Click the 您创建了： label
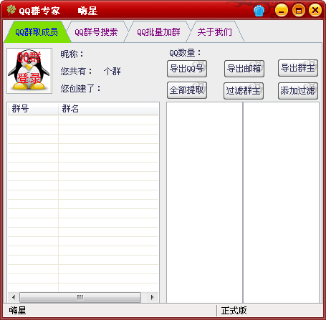This screenshot has height=320, width=326. (81, 89)
